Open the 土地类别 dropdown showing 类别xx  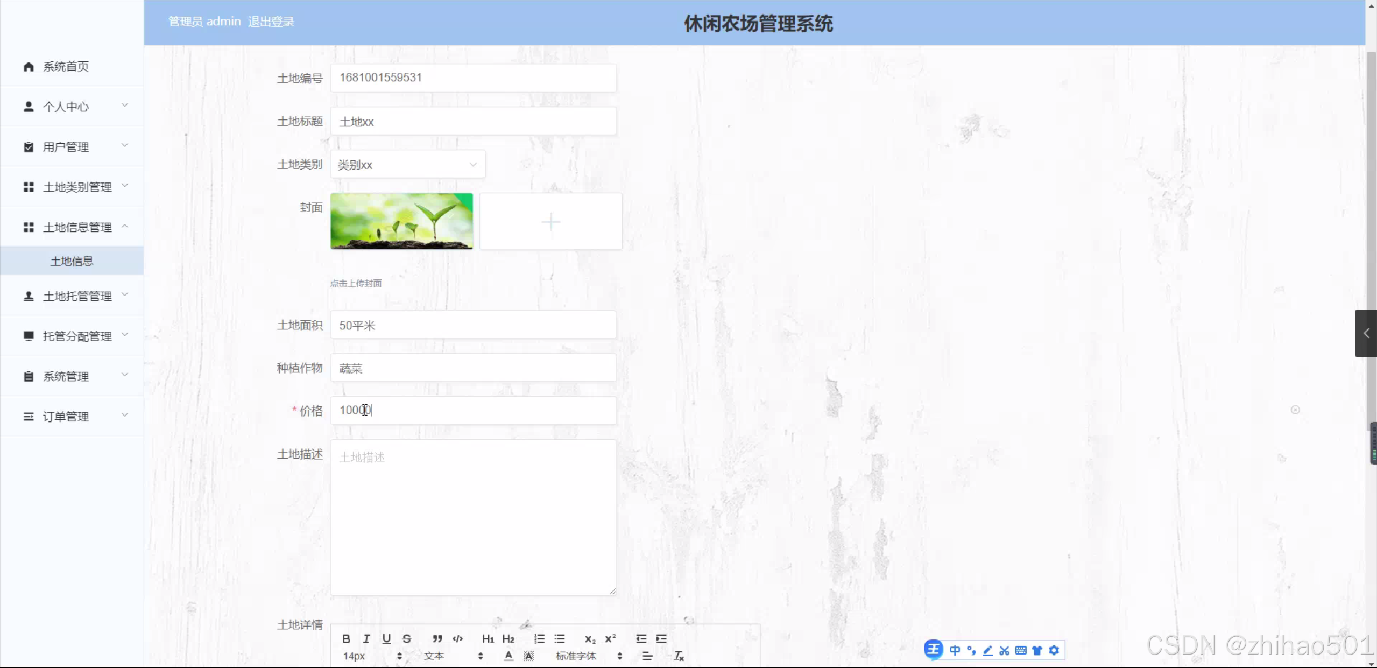pos(407,164)
